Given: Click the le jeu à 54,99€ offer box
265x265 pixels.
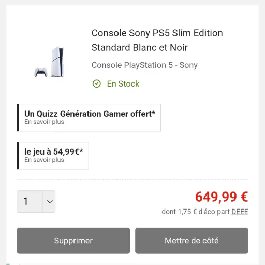Looking at the screenshot, I should tap(53, 156).
